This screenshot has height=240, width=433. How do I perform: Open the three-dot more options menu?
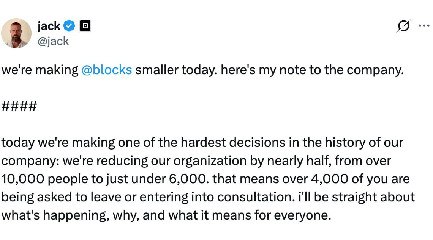click(424, 26)
